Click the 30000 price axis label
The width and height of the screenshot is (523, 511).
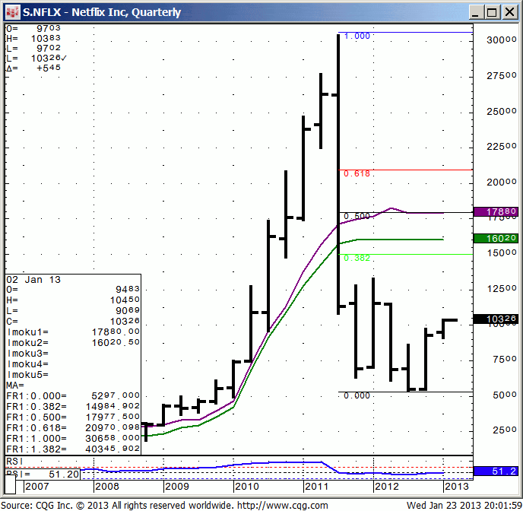(501, 40)
